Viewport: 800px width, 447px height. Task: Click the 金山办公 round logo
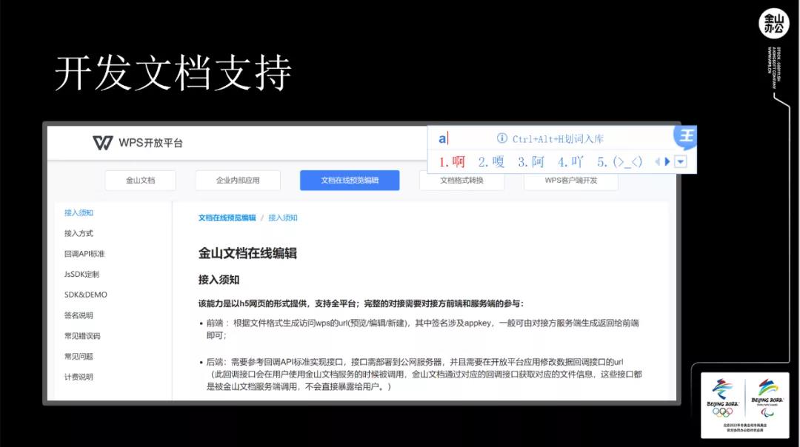pyautogui.click(x=773, y=24)
